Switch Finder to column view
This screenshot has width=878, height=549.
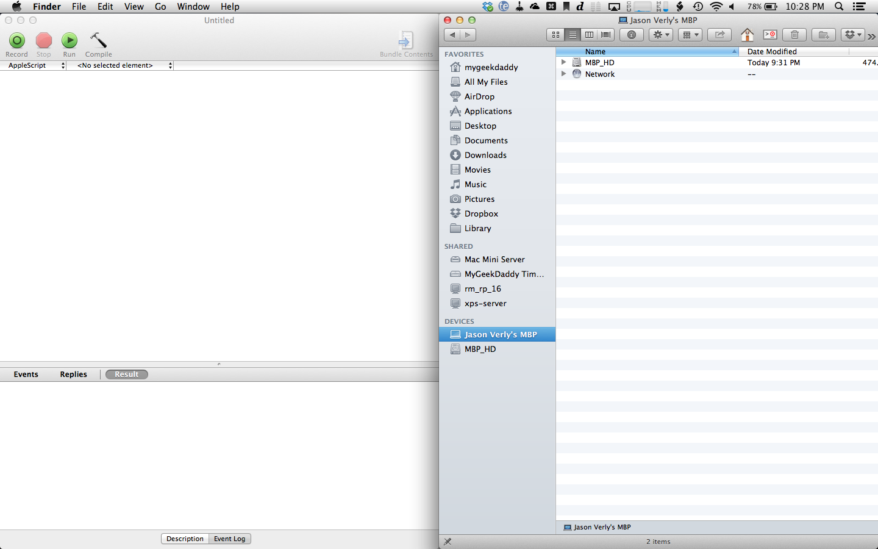[589, 35]
